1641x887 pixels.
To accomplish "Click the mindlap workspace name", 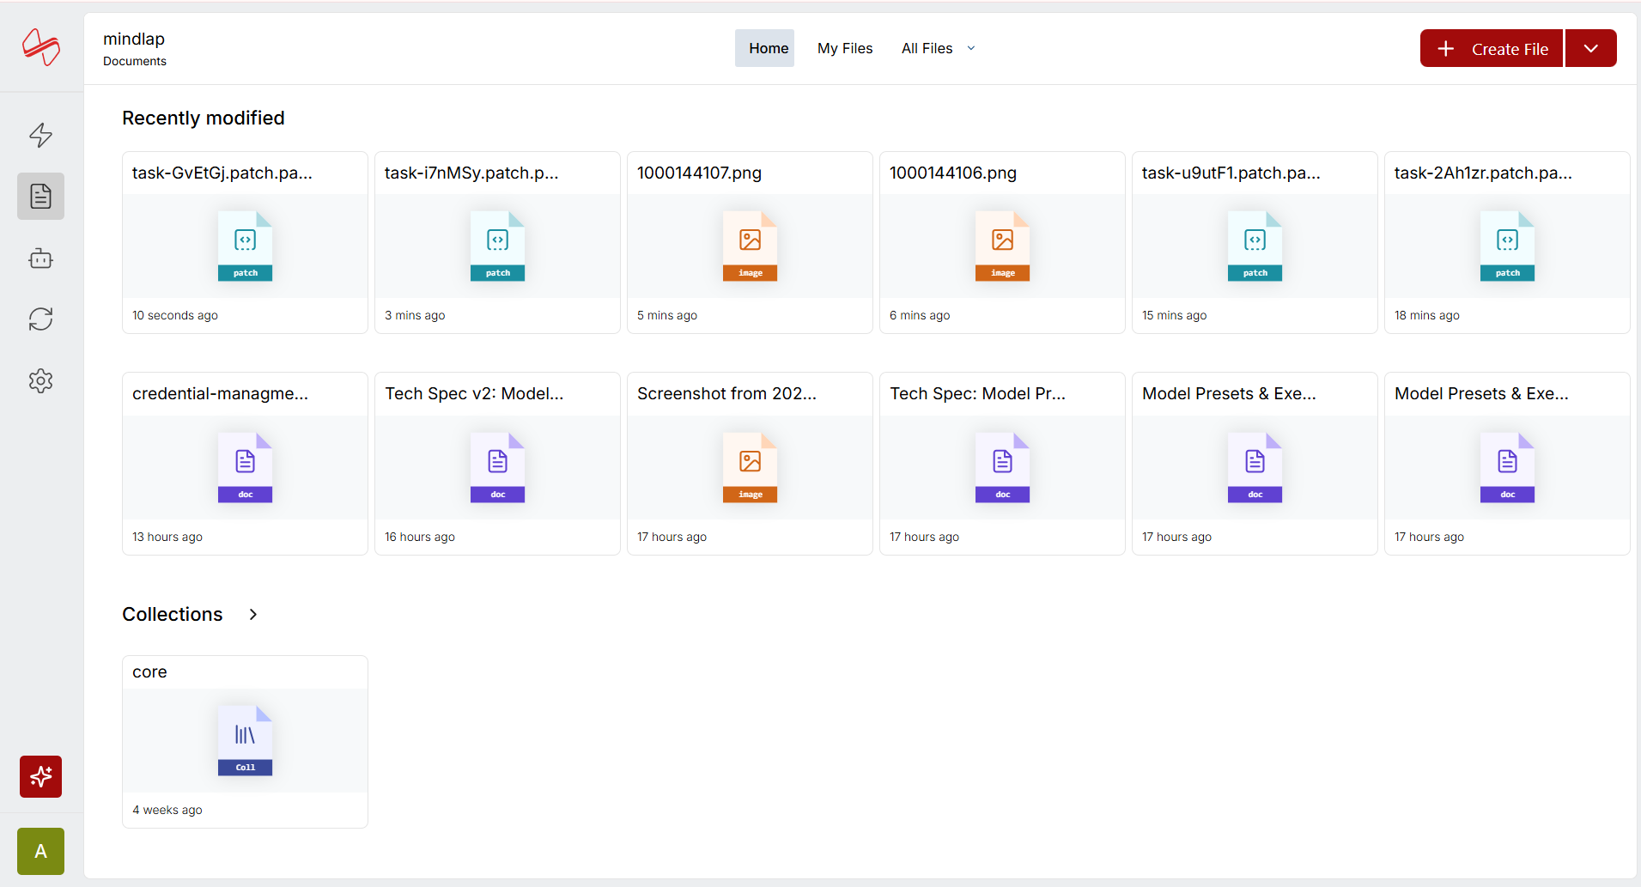I will 134,39.
